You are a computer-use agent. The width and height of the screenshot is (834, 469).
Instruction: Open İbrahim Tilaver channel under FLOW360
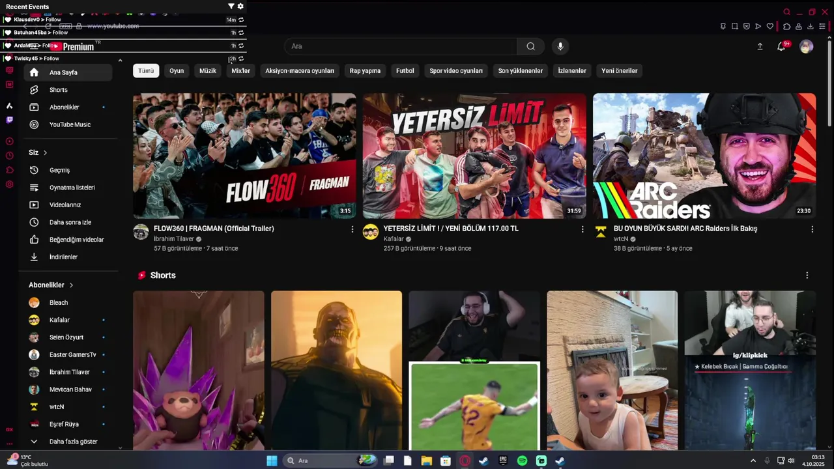click(x=173, y=239)
